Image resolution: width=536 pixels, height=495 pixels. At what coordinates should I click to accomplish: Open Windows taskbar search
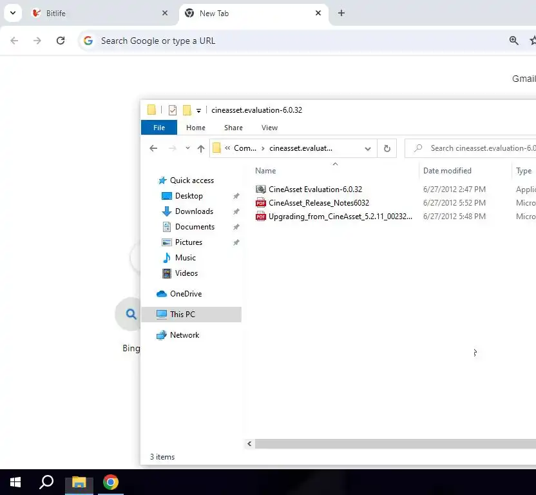point(46,482)
